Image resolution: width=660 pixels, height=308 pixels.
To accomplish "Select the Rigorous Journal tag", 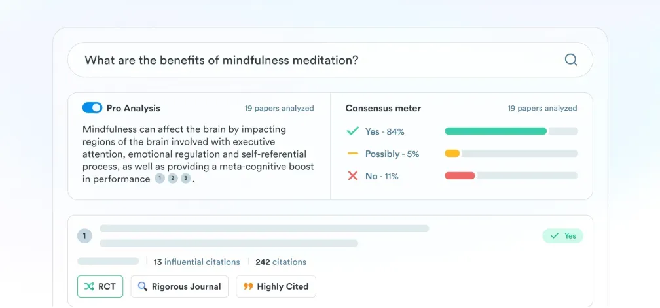I will pyautogui.click(x=179, y=286).
